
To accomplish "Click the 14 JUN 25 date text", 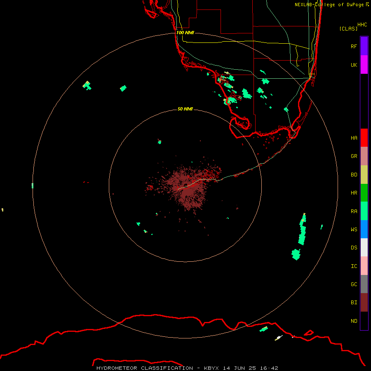I will 240,368.
